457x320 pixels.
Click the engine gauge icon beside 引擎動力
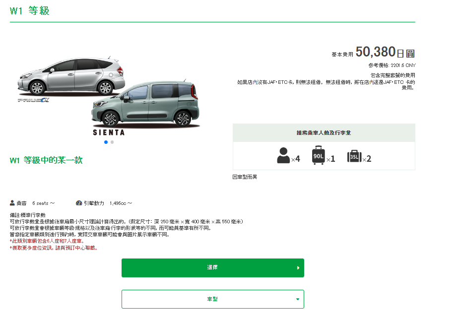click(x=79, y=203)
